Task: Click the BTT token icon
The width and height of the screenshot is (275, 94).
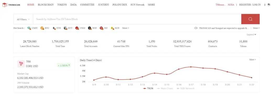Action: pos(65,28)
